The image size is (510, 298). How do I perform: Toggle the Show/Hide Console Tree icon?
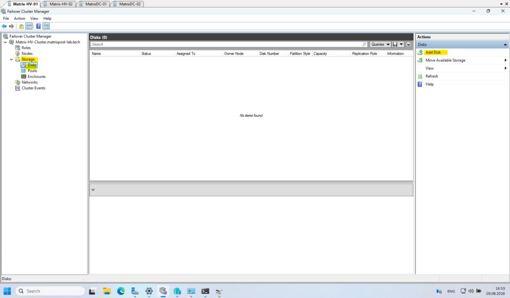(x=29, y=26)
